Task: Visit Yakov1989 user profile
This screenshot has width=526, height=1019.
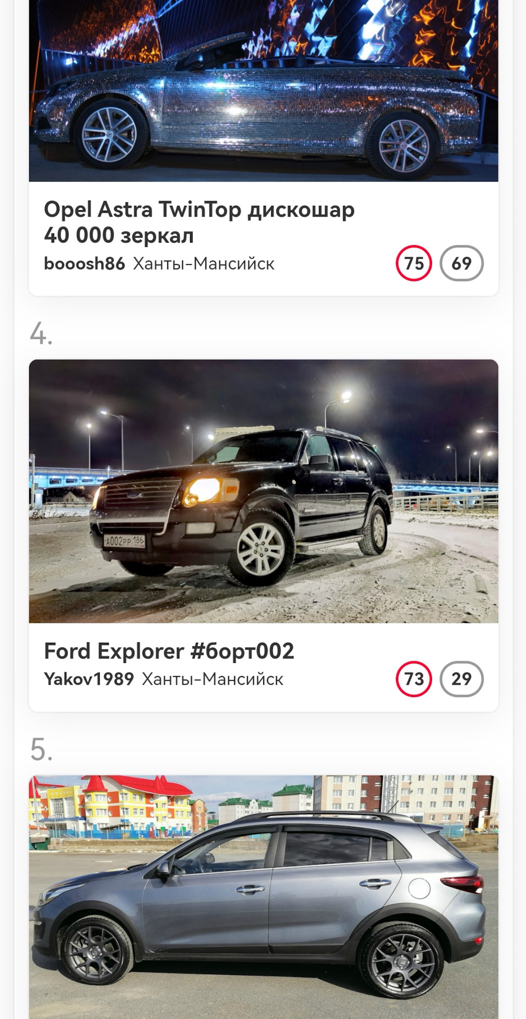Action: (89, 679)
